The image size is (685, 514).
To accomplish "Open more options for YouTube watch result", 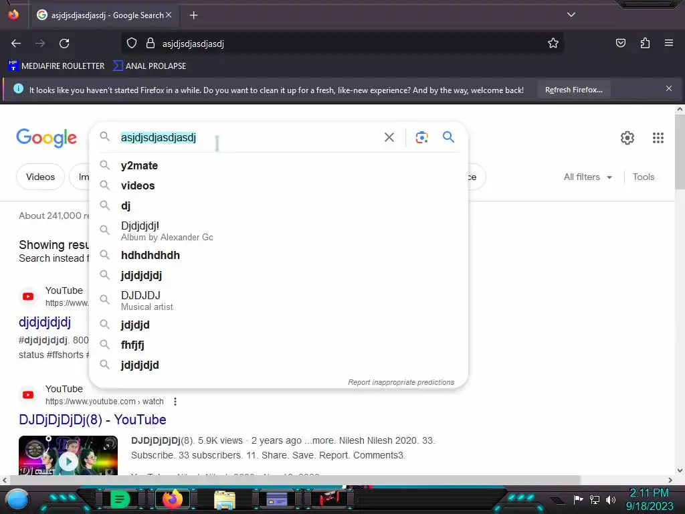I will (x=175, y=402).
